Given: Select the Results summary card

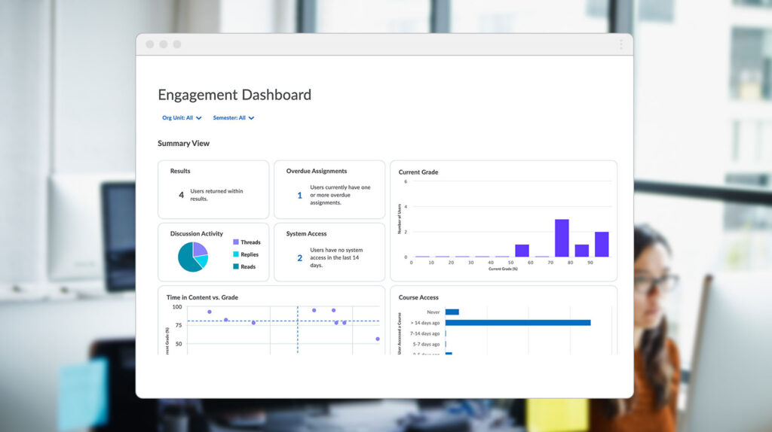Looking at the screenshot, I should point(213,189).
